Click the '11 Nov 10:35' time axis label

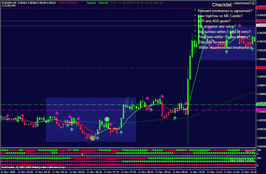coord(197,172)
